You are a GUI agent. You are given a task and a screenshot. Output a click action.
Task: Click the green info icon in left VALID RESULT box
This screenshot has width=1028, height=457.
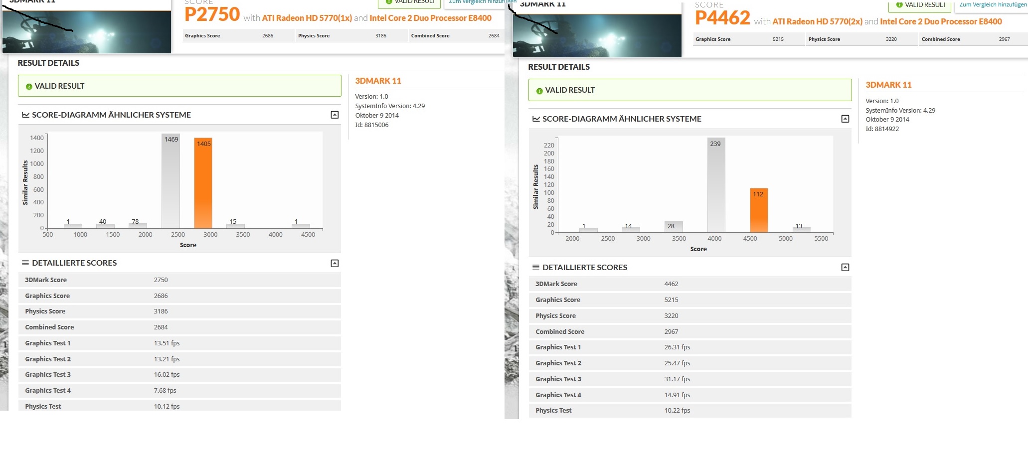[29, 87]
